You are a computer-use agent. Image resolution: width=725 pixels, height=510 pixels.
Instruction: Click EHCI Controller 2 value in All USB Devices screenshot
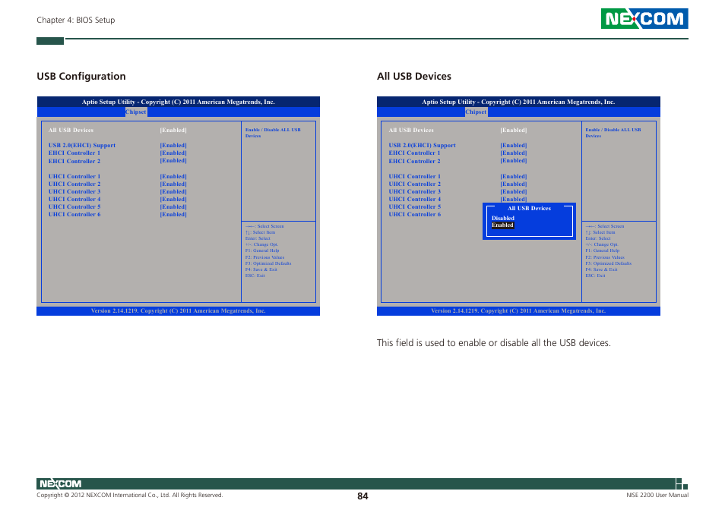point(513,161)
